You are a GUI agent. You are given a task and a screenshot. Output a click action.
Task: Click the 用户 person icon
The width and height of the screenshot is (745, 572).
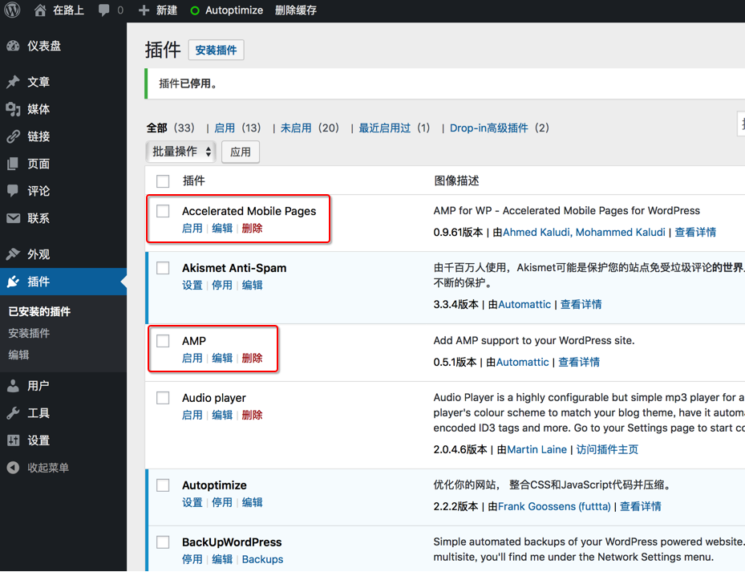tap(14, 386)
